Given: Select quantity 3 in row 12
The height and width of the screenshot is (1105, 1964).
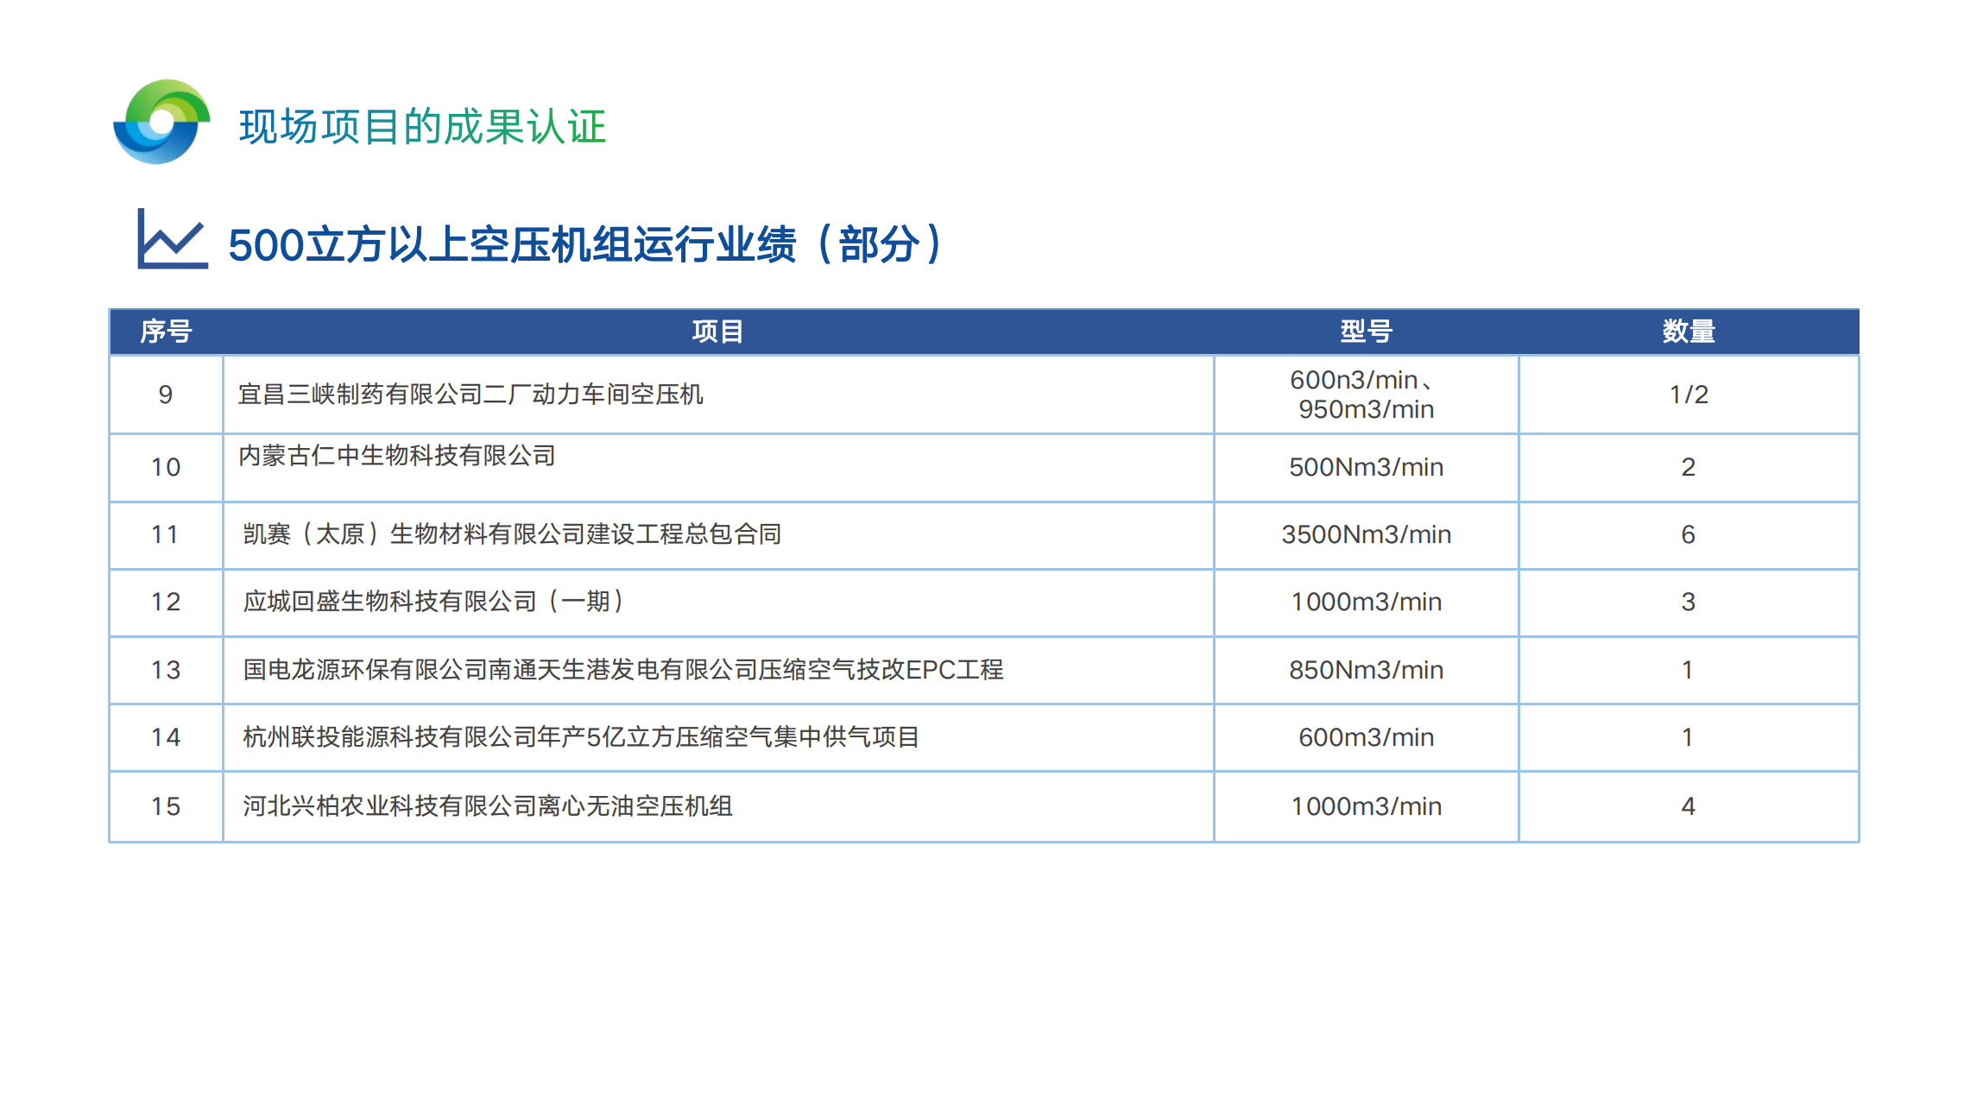Looking at the screenshot, I should (1689, 602).
